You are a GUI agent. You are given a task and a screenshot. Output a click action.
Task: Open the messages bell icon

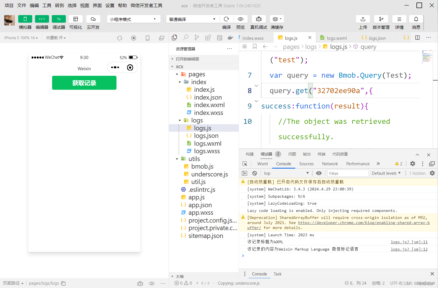416,19
